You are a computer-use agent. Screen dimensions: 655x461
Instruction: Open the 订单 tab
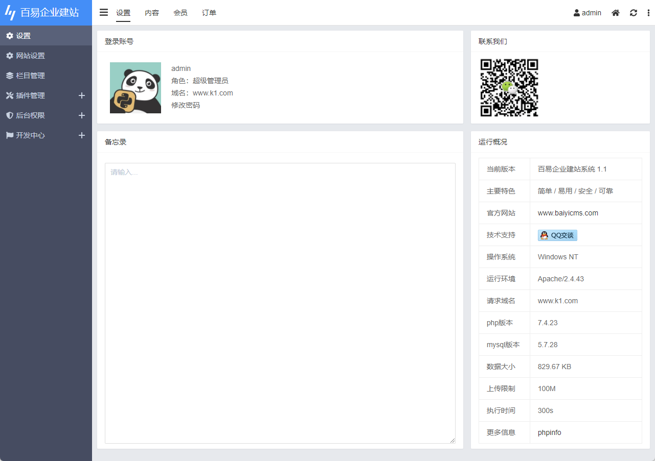pos(209,13)
